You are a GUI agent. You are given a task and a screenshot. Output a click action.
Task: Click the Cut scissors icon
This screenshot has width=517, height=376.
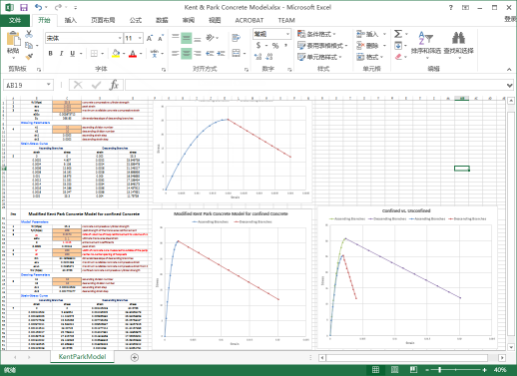[x=29, y=34]
